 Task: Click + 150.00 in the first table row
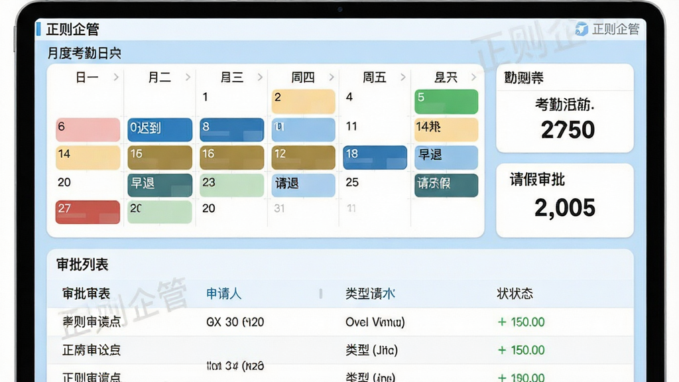click(521, 322)
